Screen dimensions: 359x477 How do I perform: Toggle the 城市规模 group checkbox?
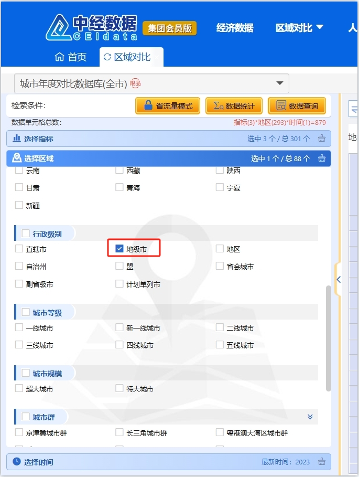[26, 373]
